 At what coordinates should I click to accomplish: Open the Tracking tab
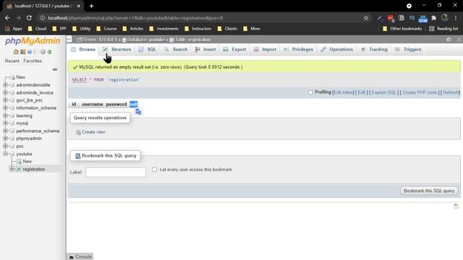coord(374,50)
